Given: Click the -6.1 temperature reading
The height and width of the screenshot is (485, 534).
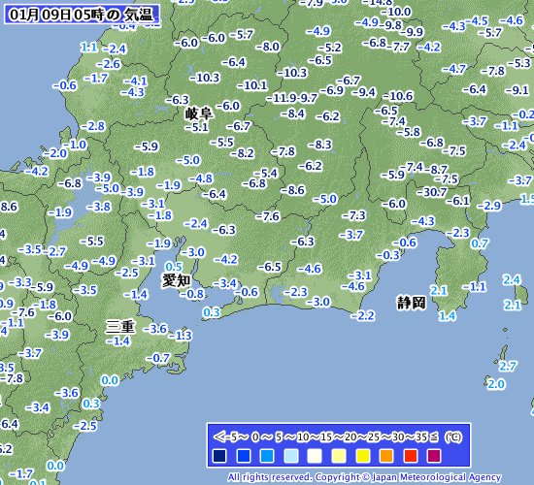Looking at the screenshot, I should click(458, 201).
